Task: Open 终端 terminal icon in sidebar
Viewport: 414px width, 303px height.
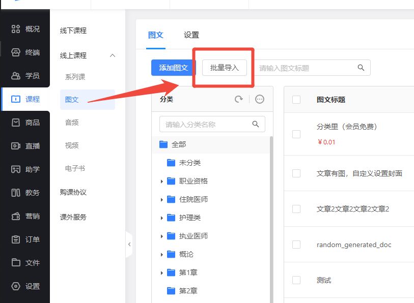Action: click(x=16, y=52)
